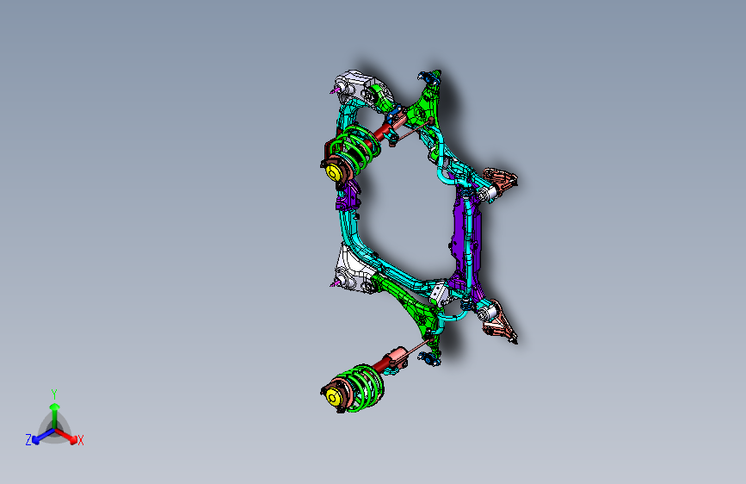Select the white bracket at lower left of subframe
This screenshot has width=746, height=484.
click(x=351, y=270)
